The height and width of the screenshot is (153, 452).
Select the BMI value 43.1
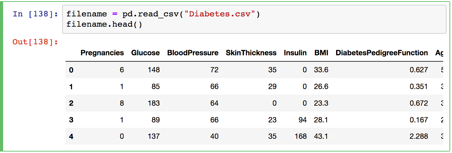321,136
